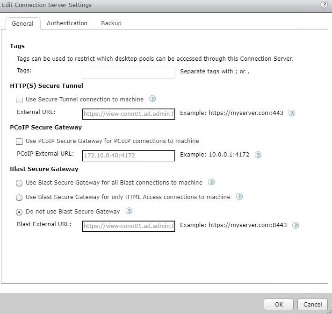332x314 pixels.
Task: Click help icon beside myserver.com:443 example
Action: tap(292, 113)
